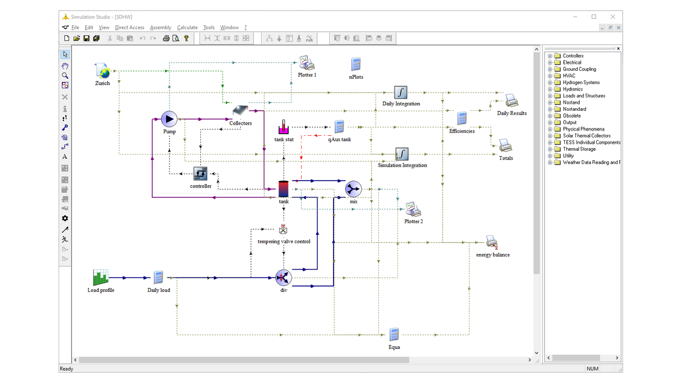
Task: Select the tempering valve control icon
Action: click(283, 230)
